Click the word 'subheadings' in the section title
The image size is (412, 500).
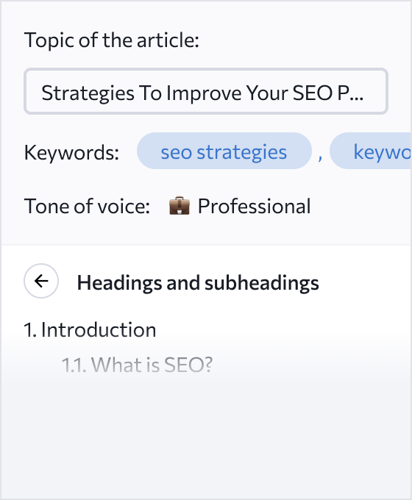tap(262, 283)
